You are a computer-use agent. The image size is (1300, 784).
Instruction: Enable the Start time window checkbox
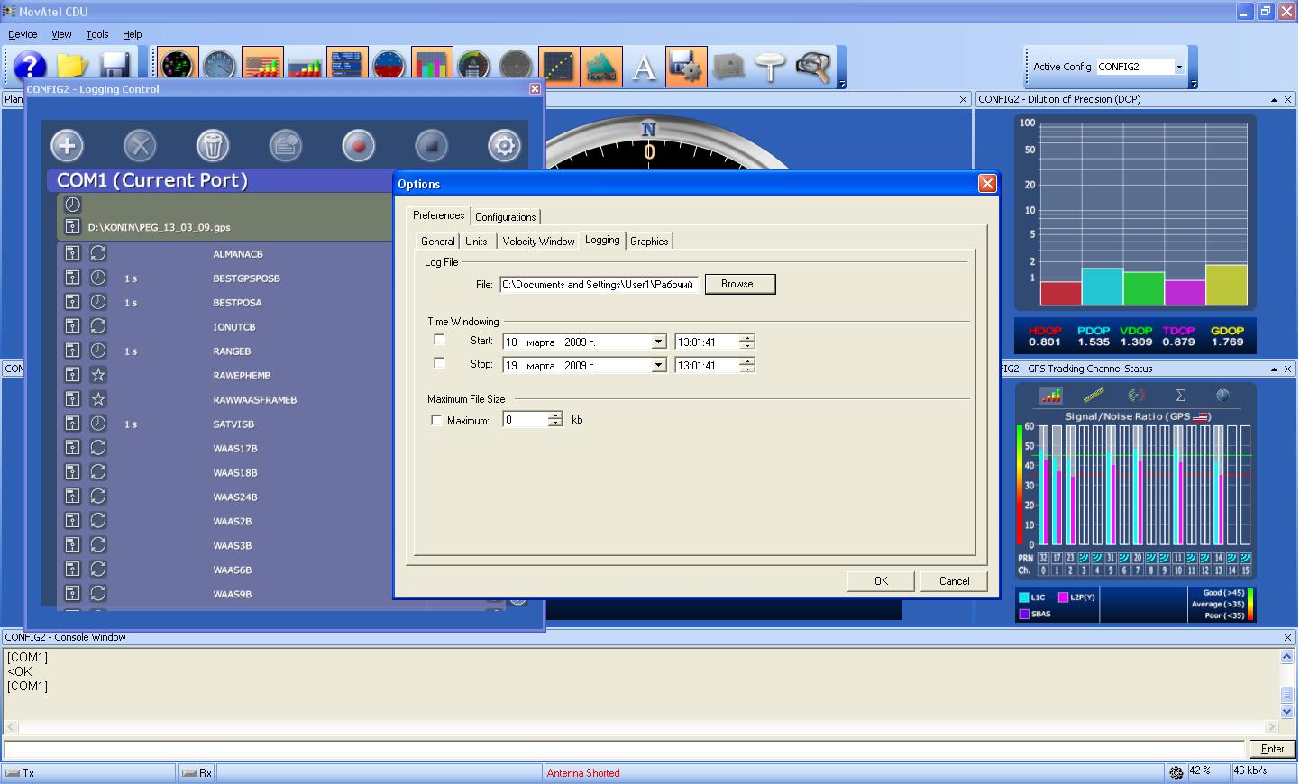point(439,340)
